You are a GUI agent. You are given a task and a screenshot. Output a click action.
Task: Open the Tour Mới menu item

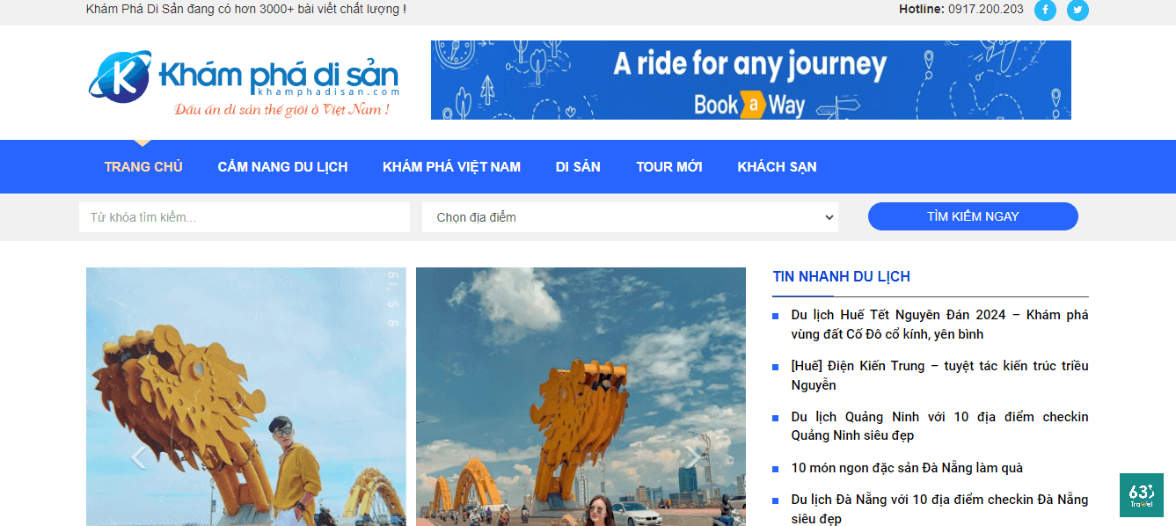coord(668,167)
